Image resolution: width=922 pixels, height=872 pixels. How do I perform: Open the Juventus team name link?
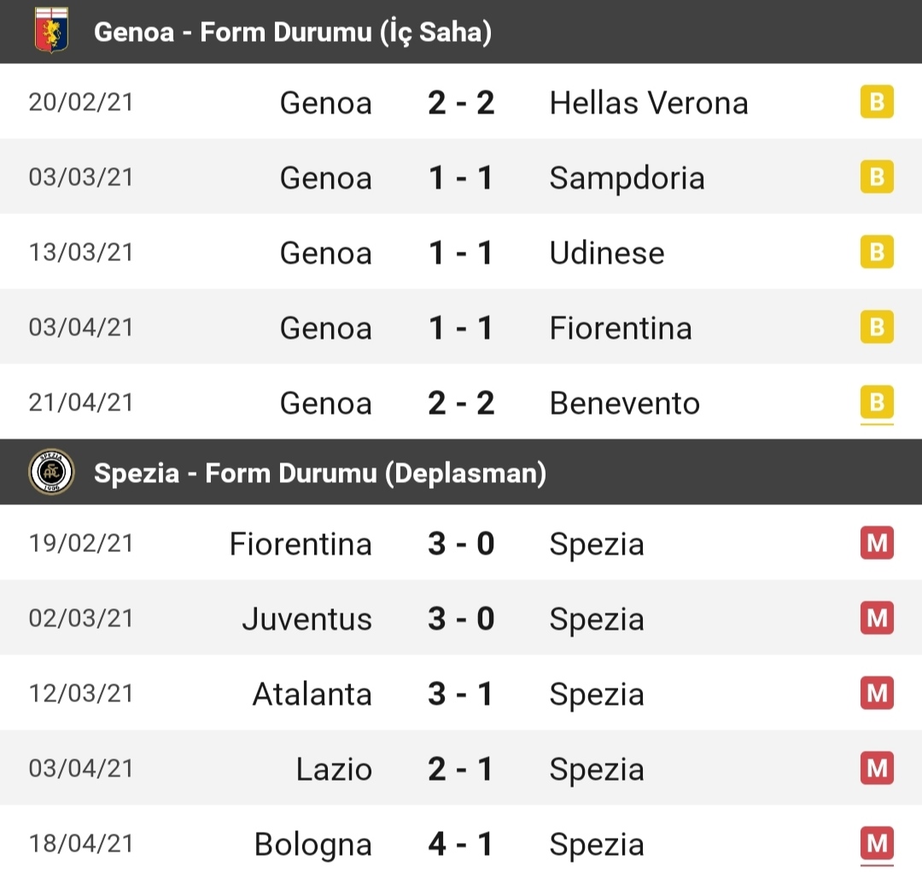[x=307, y=619]
